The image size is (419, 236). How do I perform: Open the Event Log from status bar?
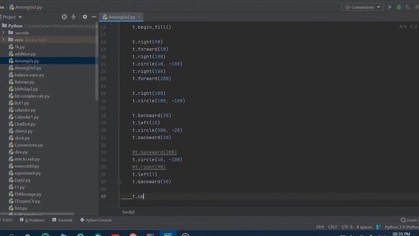410,220
